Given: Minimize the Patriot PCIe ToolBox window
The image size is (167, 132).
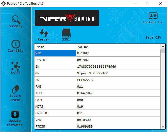Looking at the screenshot, I should point(135,4).
